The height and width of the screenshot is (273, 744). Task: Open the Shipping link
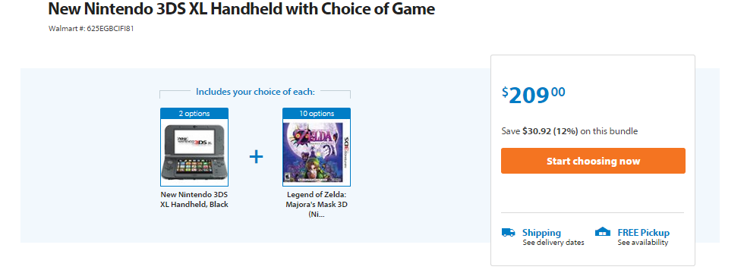(x=541, y=233)
